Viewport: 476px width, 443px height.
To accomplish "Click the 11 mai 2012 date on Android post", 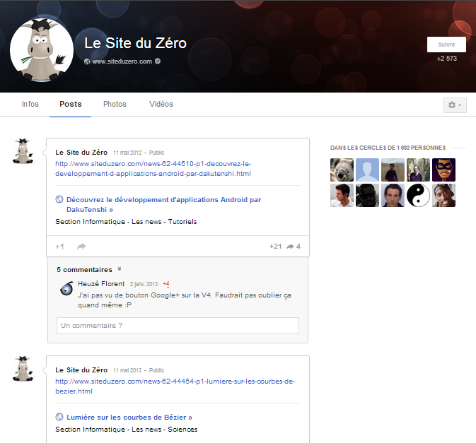I will 127,153.
